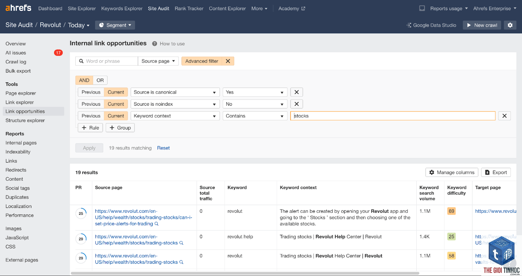Viewport: 522px width, 276px height.
Task: Click keyword difficulty badge 69
Action: [452, 211]
